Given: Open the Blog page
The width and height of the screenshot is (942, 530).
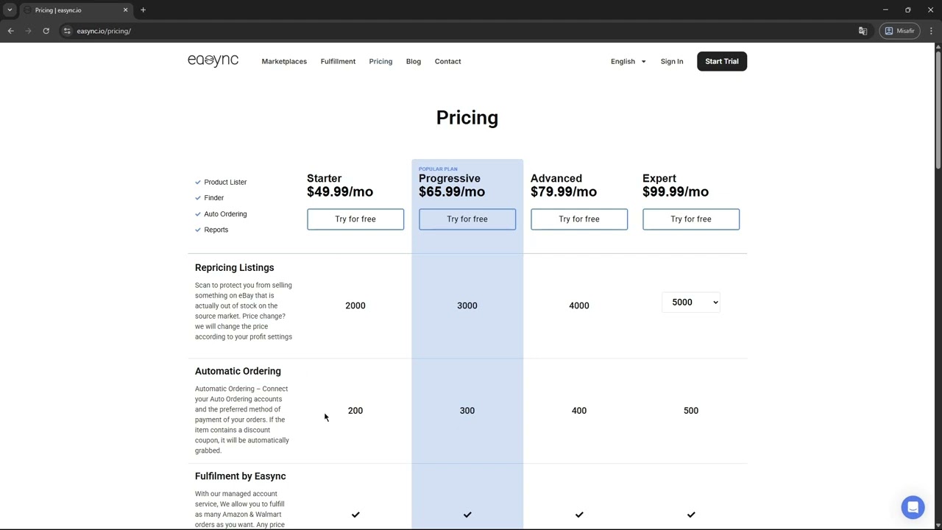Looking at the screenshot, I should coord(414,61).
